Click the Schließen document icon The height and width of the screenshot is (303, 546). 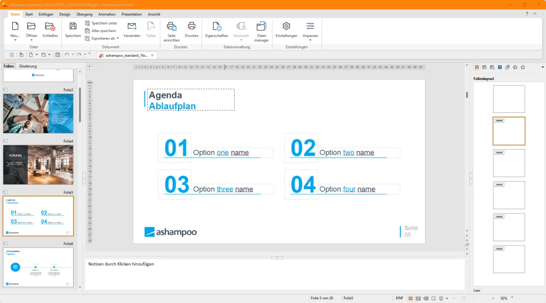50,26
